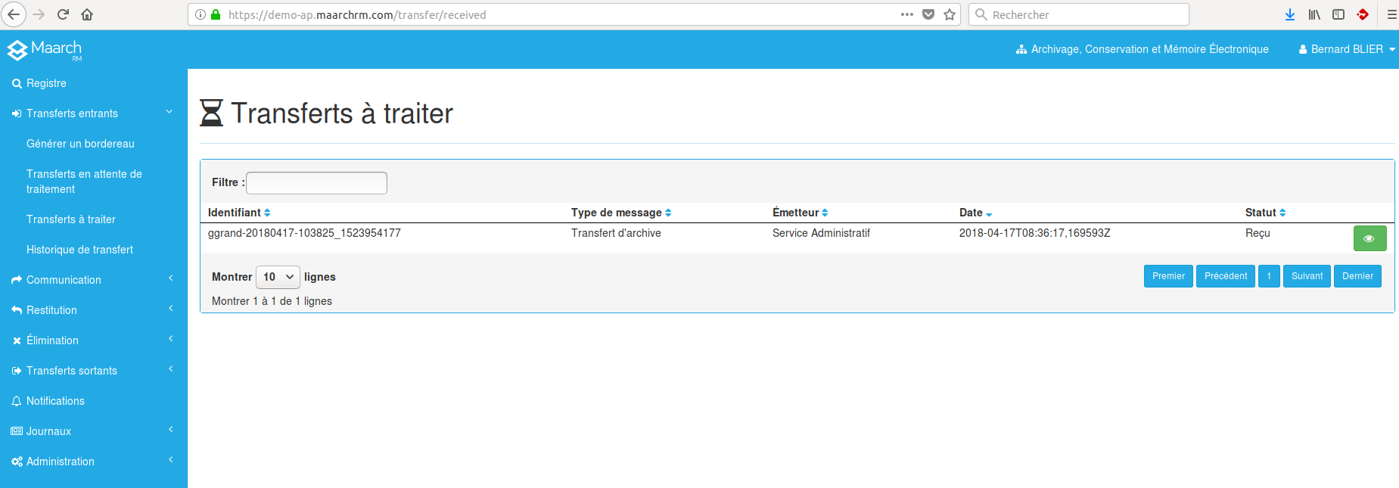Viewport: 1399px width, 488px height.
Task: Click the Restitution reply arrow icon
Action: pyautogui.click(x=17, y=310)
